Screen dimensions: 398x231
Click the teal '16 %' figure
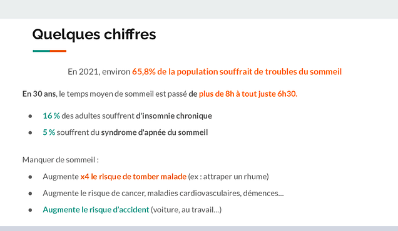tap(51, 115)
